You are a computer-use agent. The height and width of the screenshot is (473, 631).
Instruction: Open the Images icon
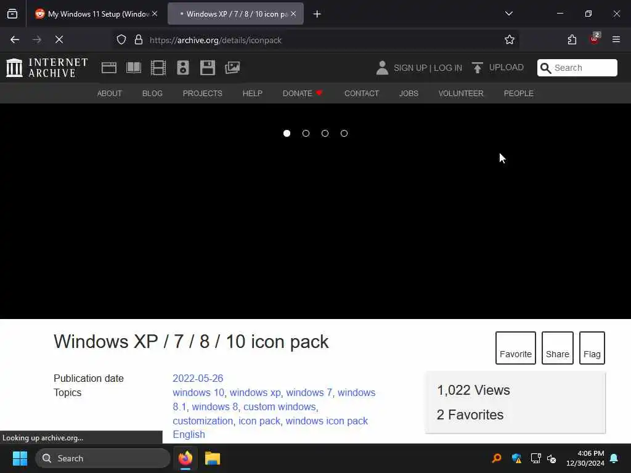[232, 68]
